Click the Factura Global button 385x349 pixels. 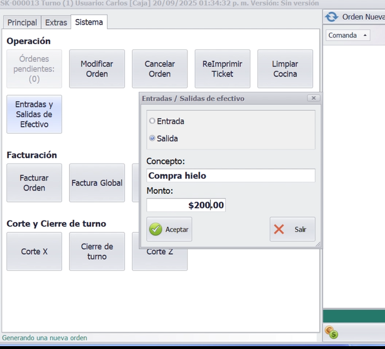[x=97, y=183]
